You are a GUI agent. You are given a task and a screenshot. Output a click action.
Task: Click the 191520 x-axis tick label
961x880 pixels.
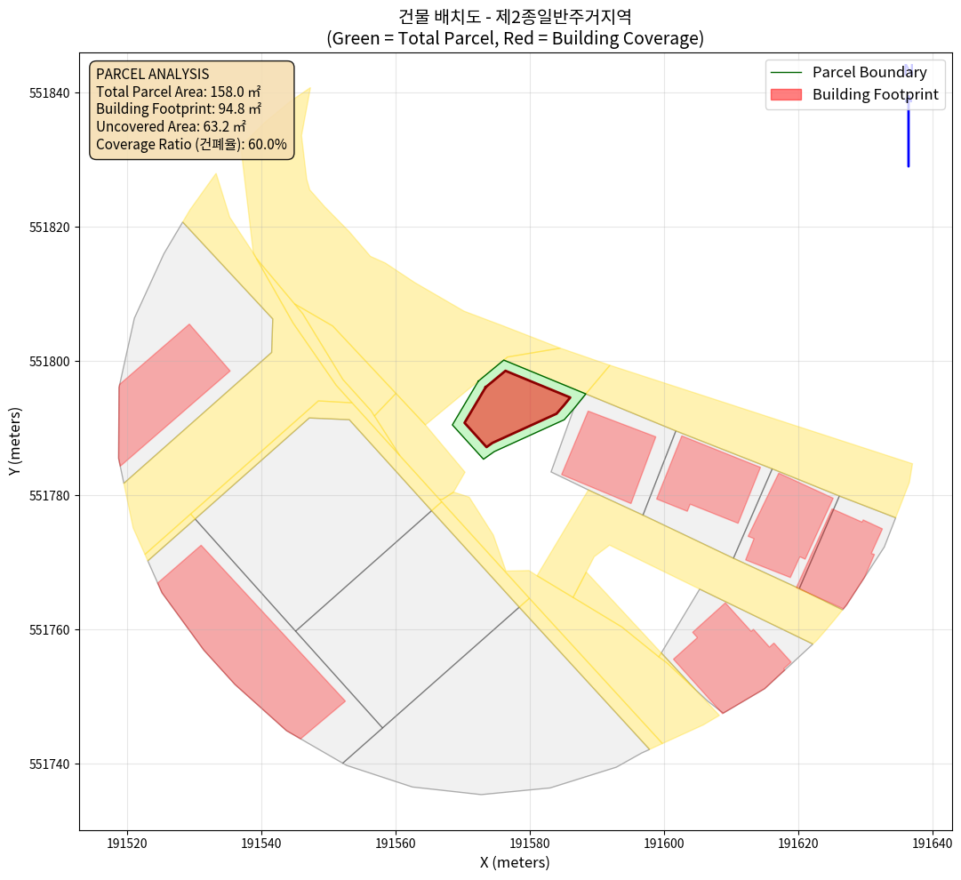[127, 842]
